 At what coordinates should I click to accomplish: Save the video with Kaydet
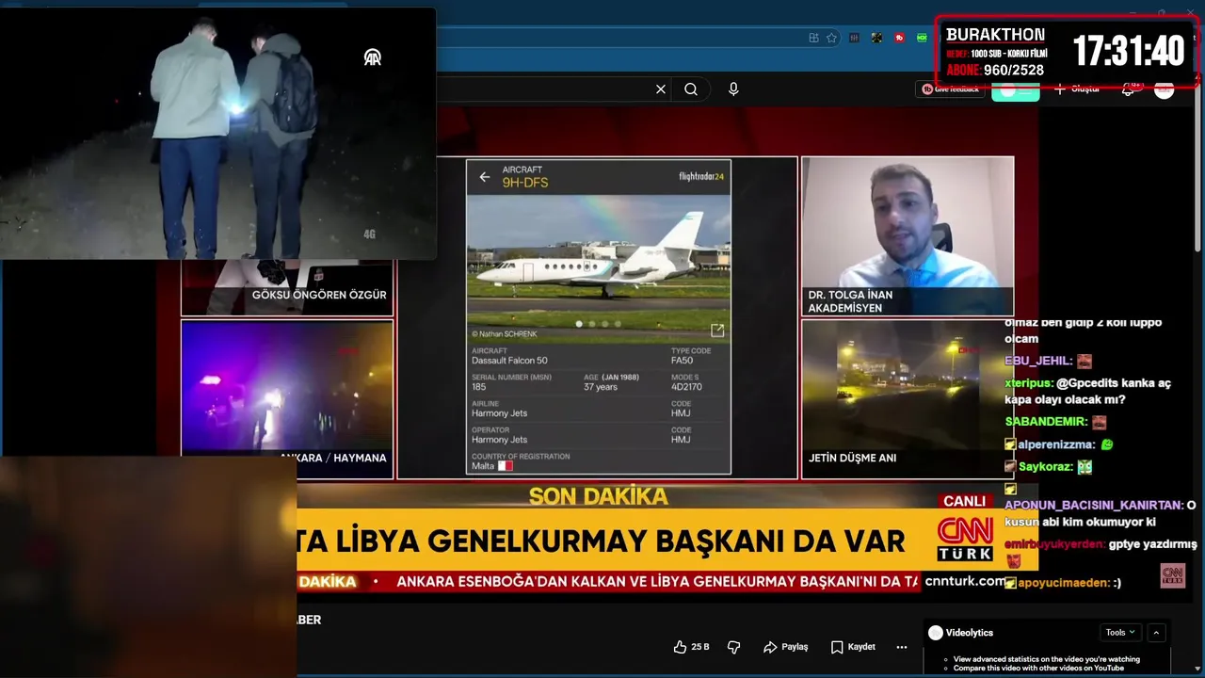pyautogui.click(x=853, y=647)
